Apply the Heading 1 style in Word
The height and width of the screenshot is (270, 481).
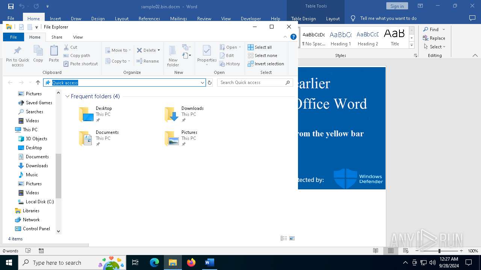coord(340,38)
